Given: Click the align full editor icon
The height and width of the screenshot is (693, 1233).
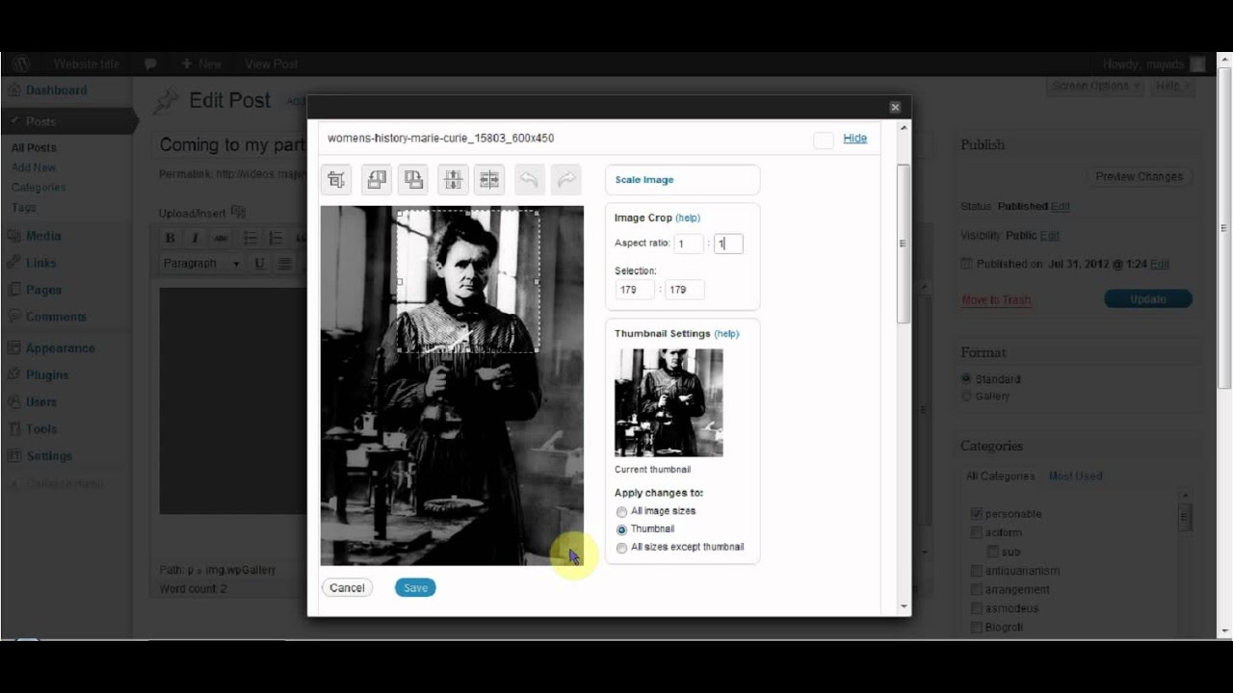Looking at the screenshot, I should point(285,263).
